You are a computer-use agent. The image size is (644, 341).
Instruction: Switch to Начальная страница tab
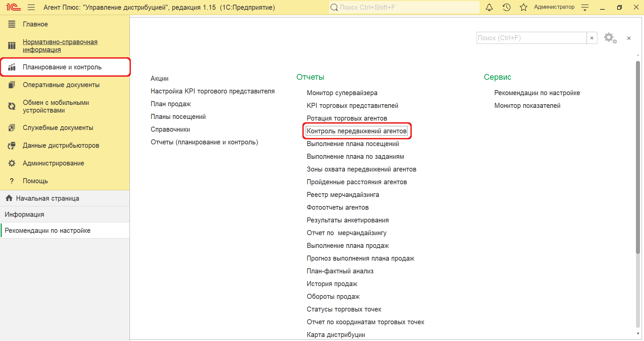click(65, 198)
